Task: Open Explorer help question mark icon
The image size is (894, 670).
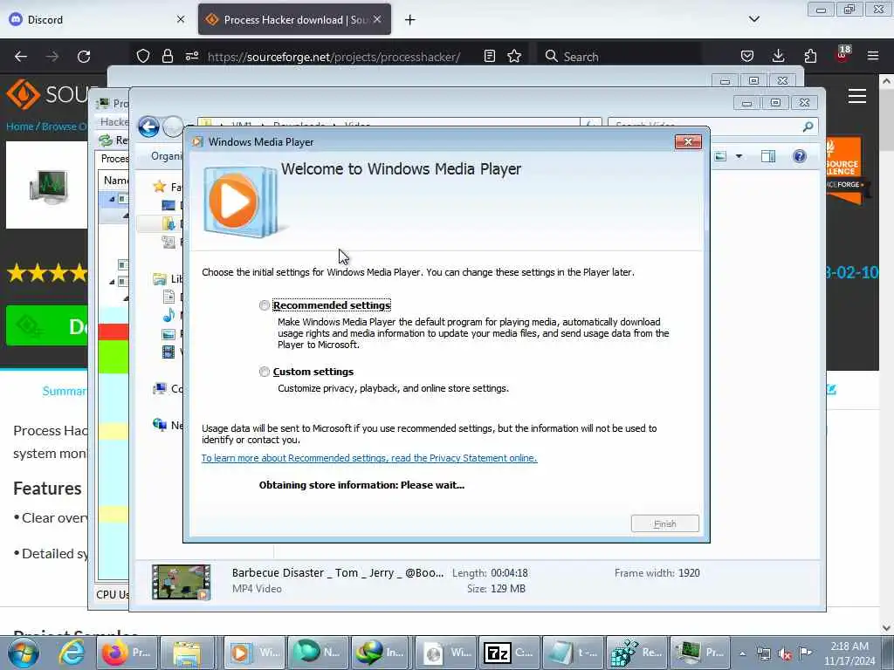Action: click(800, 156)
